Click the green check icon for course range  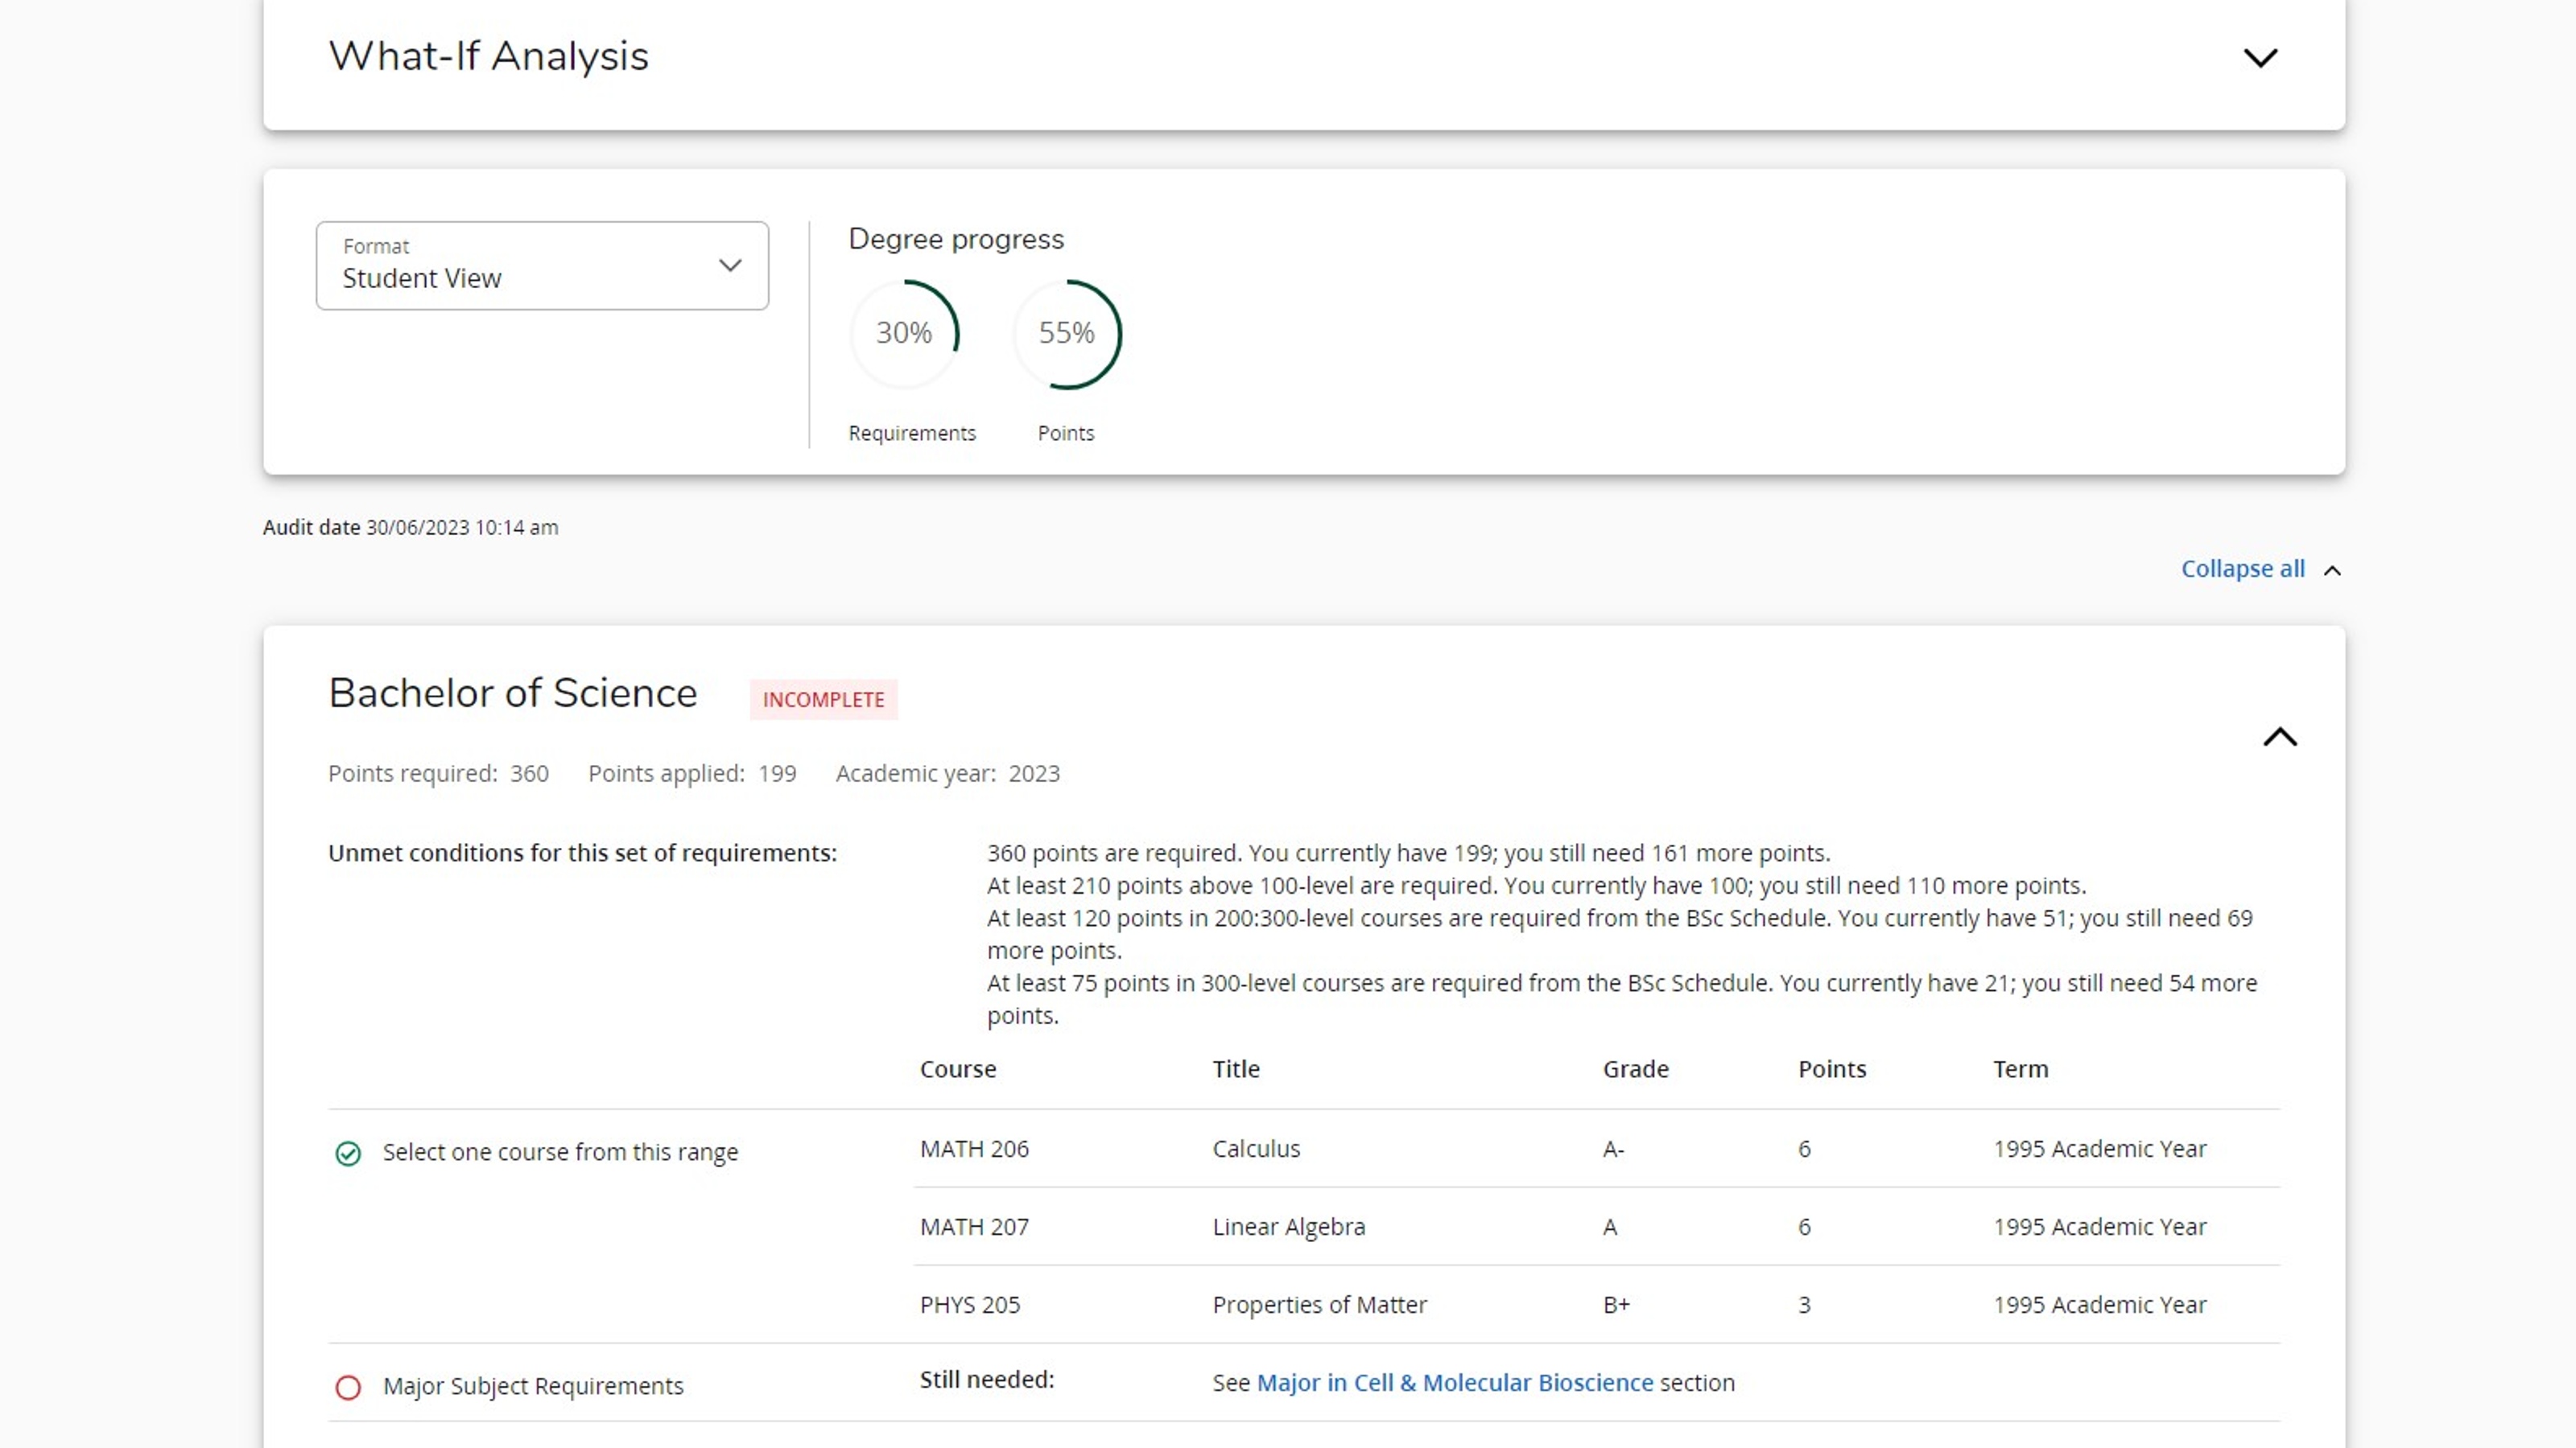[348, 1154]
